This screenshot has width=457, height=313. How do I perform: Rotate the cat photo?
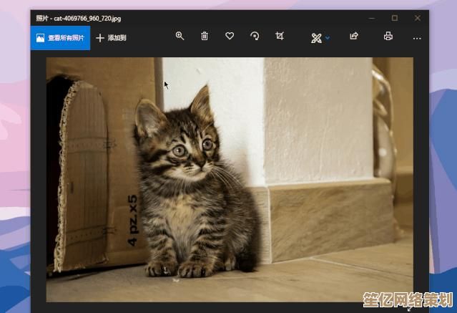coord(255,37)
